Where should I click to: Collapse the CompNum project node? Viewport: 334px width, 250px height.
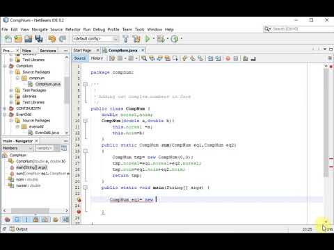point(5,66)
